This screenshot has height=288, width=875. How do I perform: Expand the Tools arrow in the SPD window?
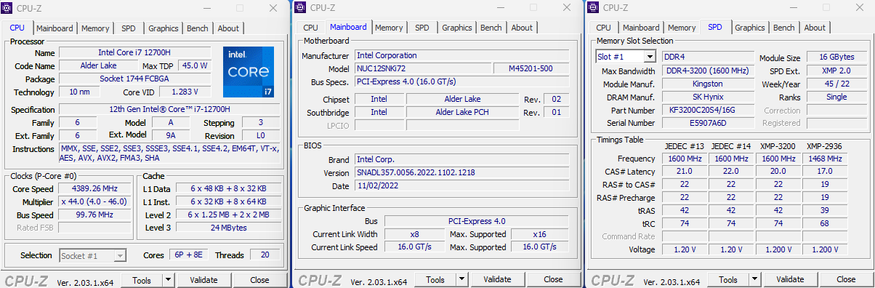click(754, 279)
